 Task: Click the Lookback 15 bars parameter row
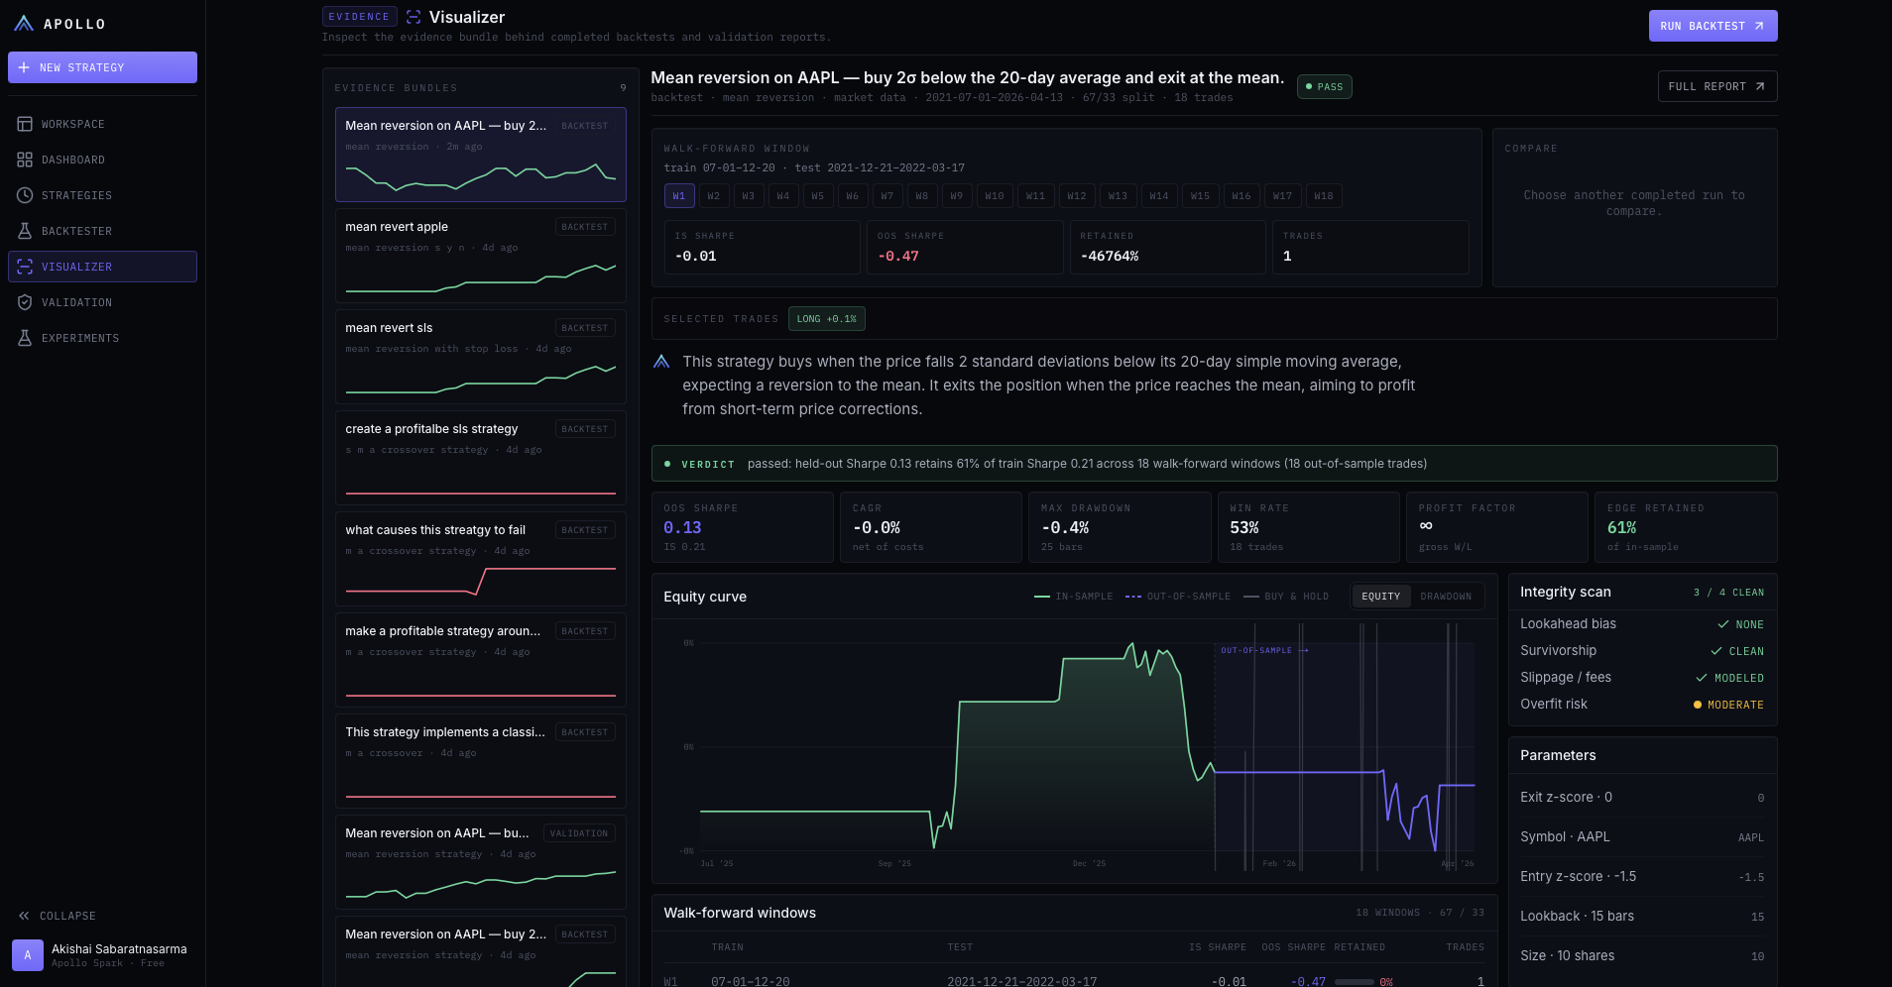coord(1642,917)
